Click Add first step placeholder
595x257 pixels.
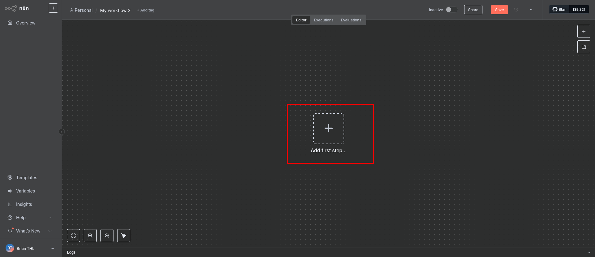(x=328, y=129)
